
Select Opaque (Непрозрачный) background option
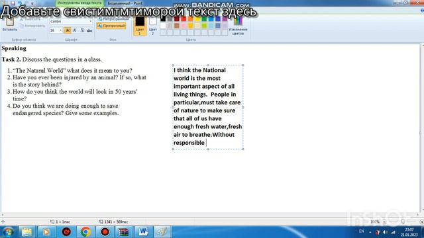pyautogui.click(x=113, y=19)
